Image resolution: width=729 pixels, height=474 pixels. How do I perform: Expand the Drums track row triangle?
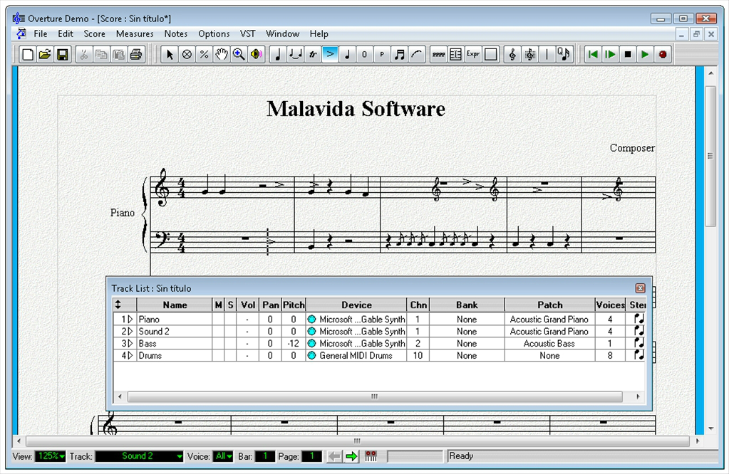point(130,356)
